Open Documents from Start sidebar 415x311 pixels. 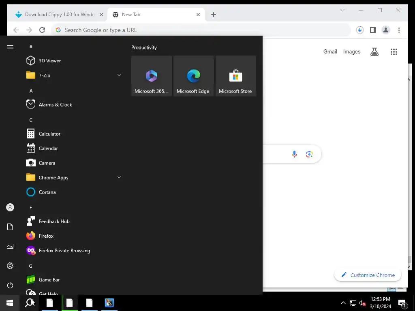pos(10,227)
